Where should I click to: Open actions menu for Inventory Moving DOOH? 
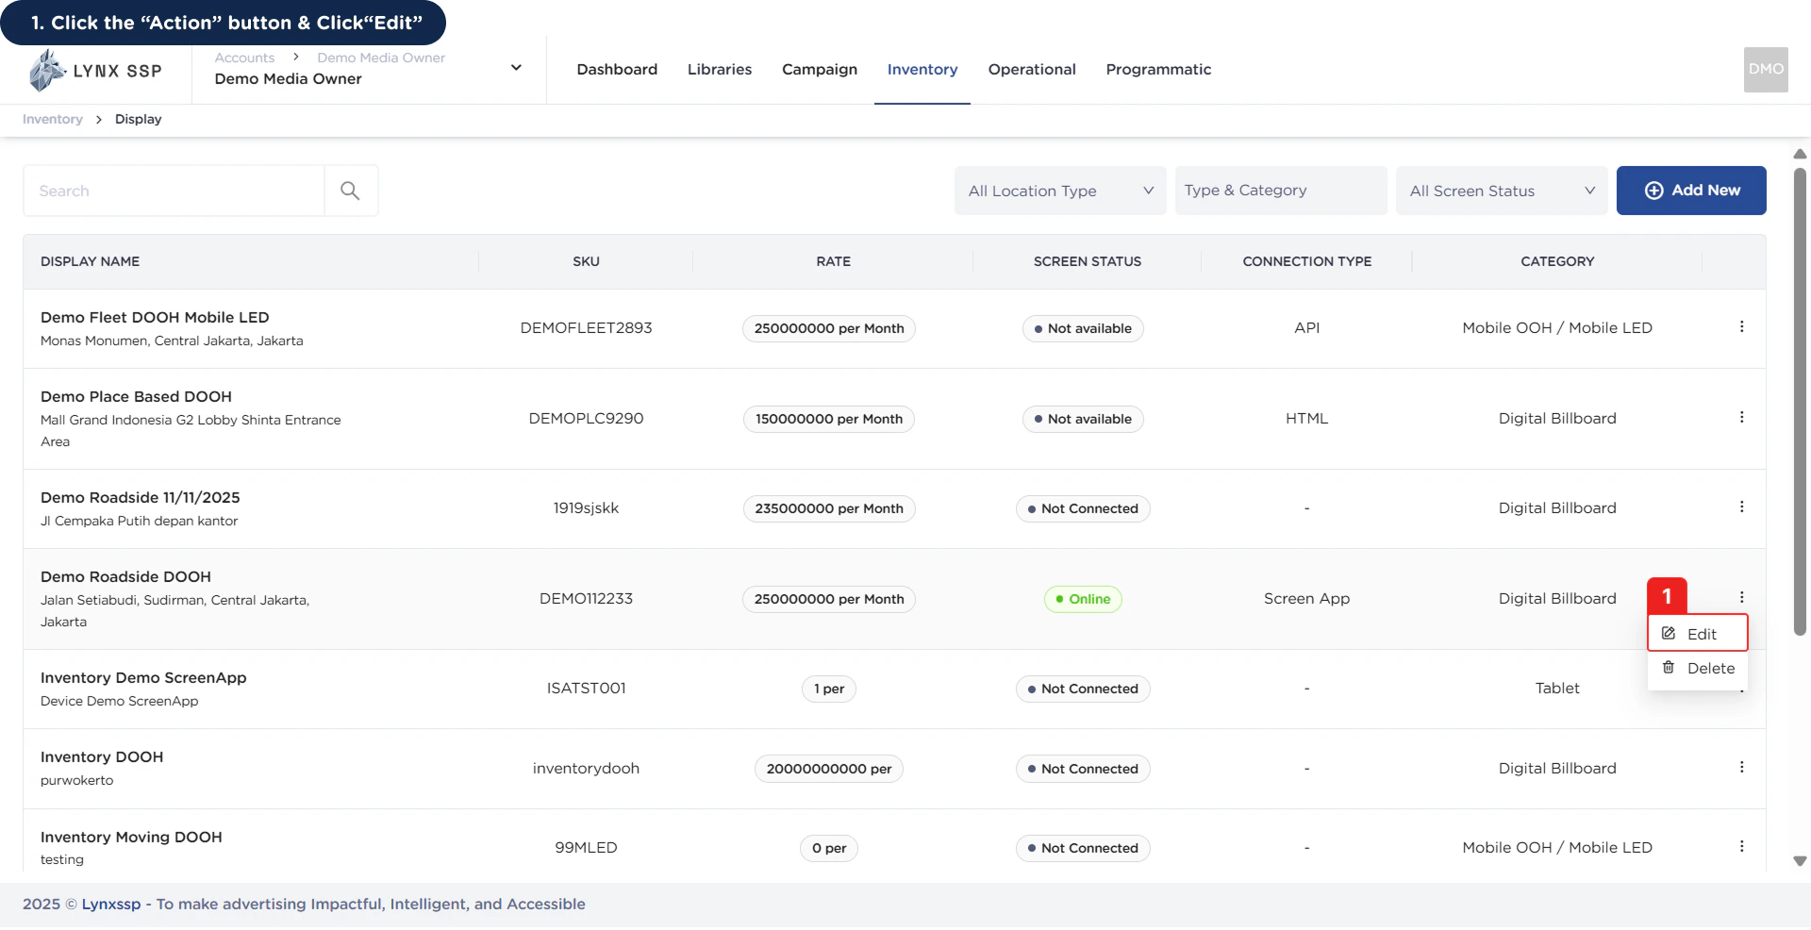click(1741, 847)
